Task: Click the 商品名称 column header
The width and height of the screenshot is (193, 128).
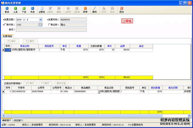Action: point(24,46)
